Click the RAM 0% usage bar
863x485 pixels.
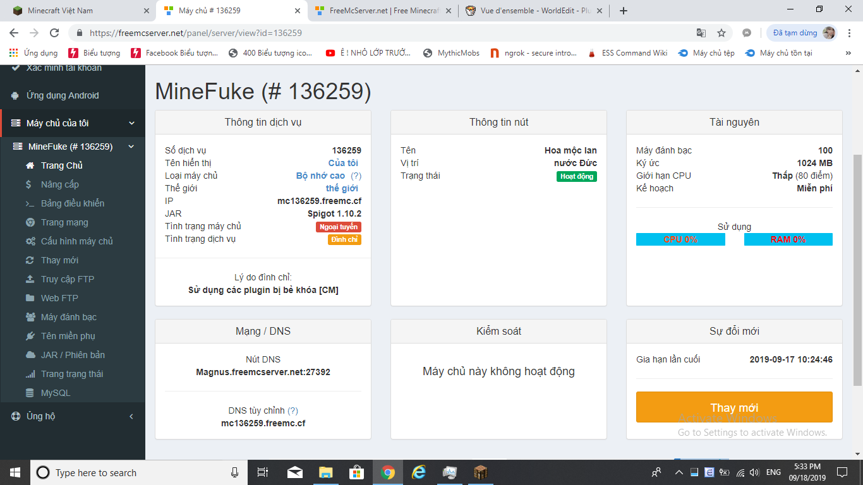(x=788, y=239)
